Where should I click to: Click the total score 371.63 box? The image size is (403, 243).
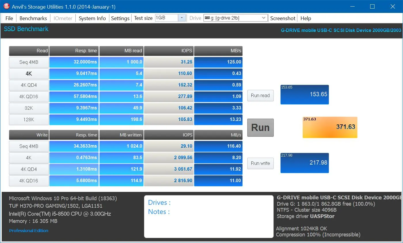[x=330, y=127]
